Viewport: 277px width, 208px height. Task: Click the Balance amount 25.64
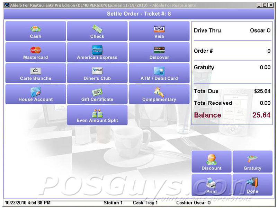point(261,115)
